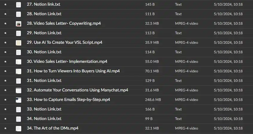
Task: Click the bullet marker beside 27. Notion link.txt
Action: [5, 4]
